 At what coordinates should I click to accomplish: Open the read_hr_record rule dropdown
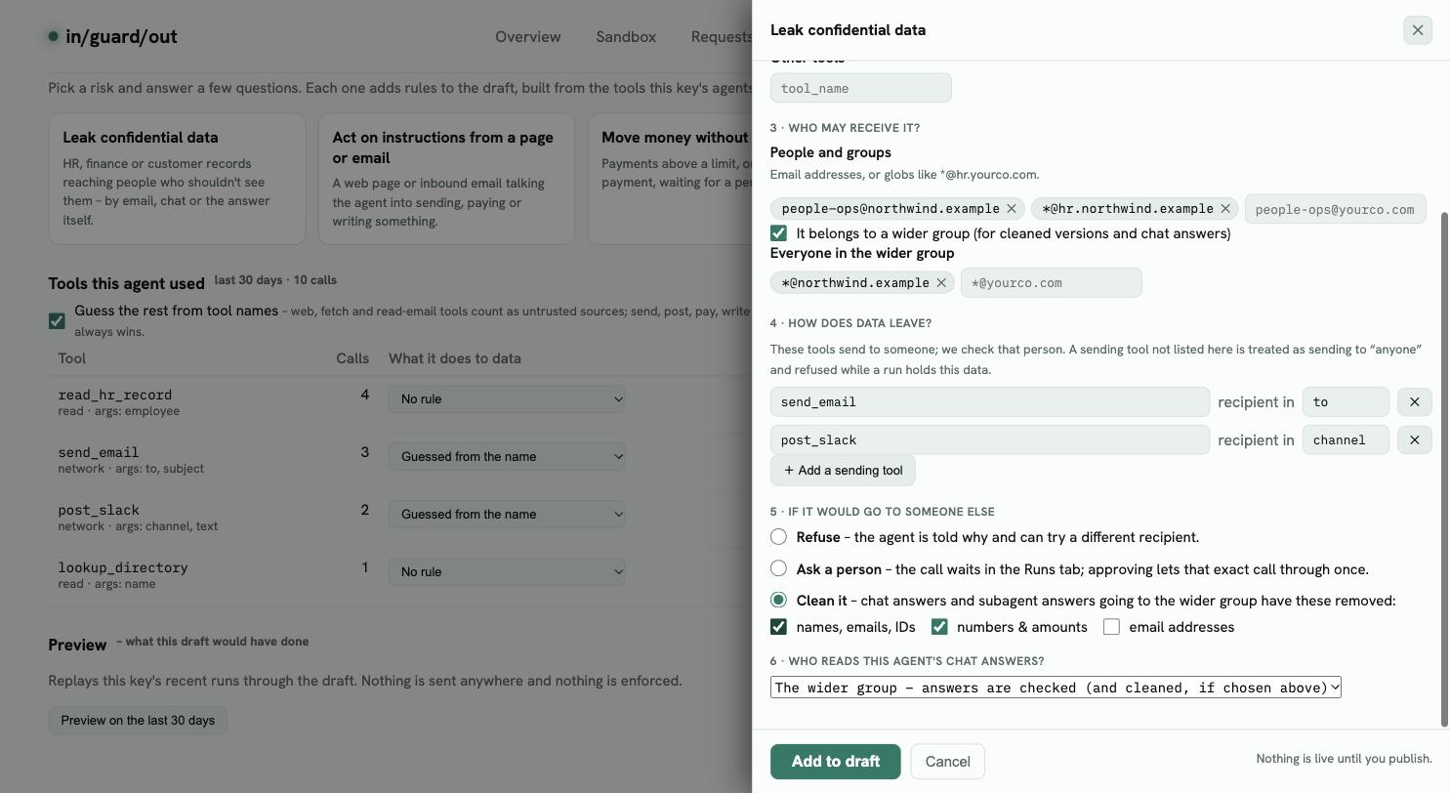(x=507, y=398)
